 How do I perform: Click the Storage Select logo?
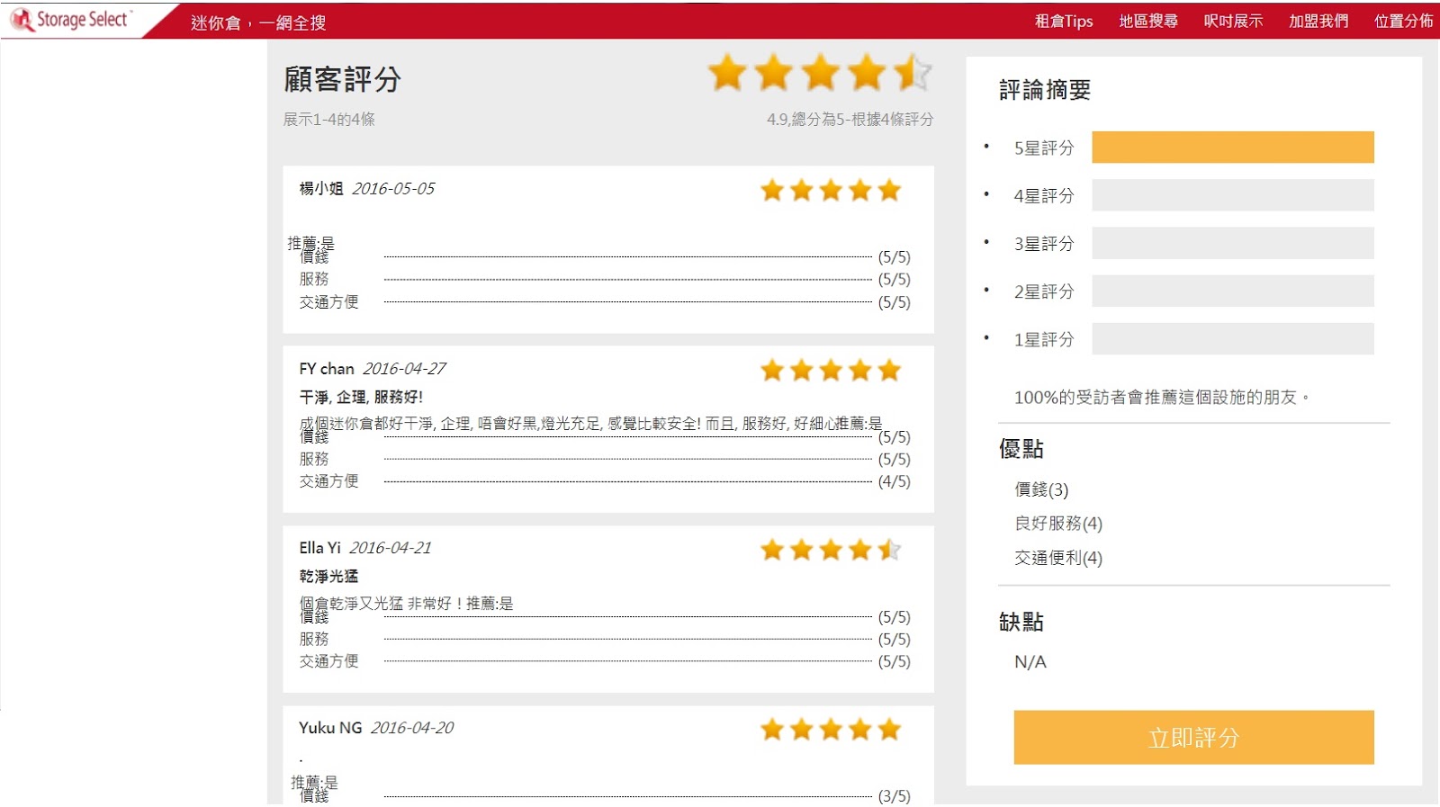pyautogui.click(x=72, y=20)
